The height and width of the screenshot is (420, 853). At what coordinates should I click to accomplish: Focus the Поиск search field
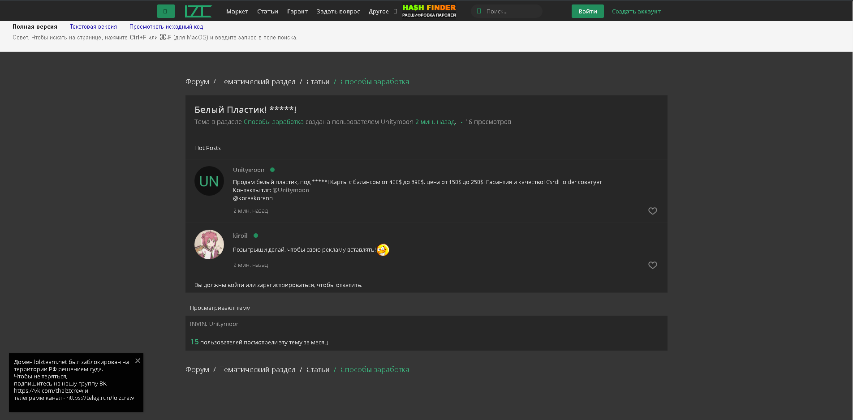pyautogui.click(x=511, y=12)
